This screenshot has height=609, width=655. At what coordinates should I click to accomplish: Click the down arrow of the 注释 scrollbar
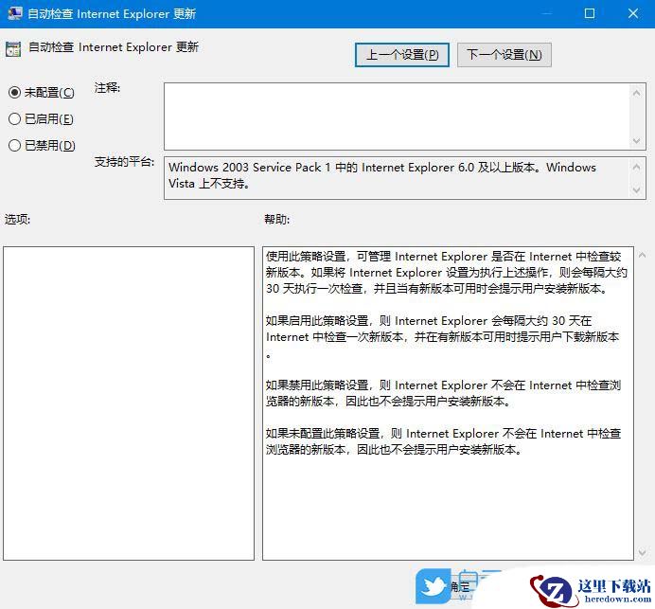pyautogui.click(x=637, y=141)
